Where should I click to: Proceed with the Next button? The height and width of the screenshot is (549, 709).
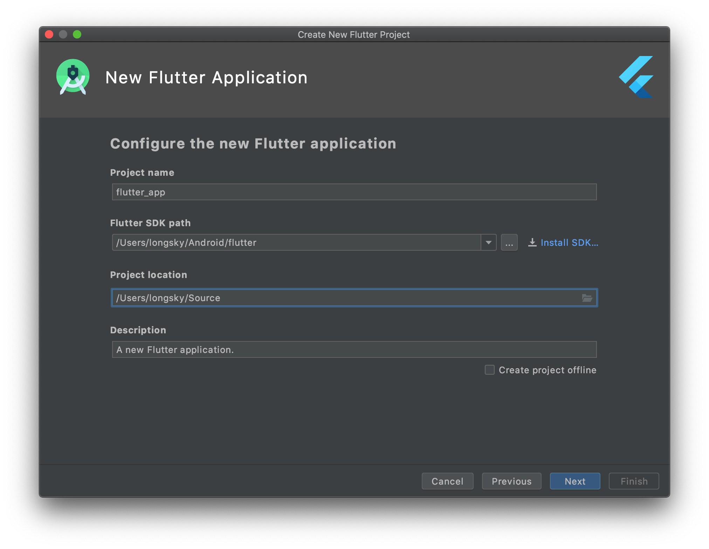(575, 481)
